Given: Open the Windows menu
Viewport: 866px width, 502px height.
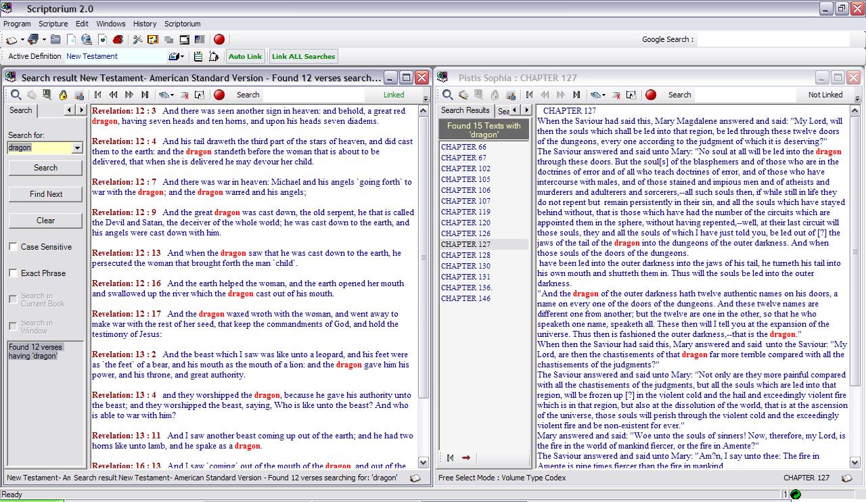Looking at the screenshot, I should click(x=111, y=24).
